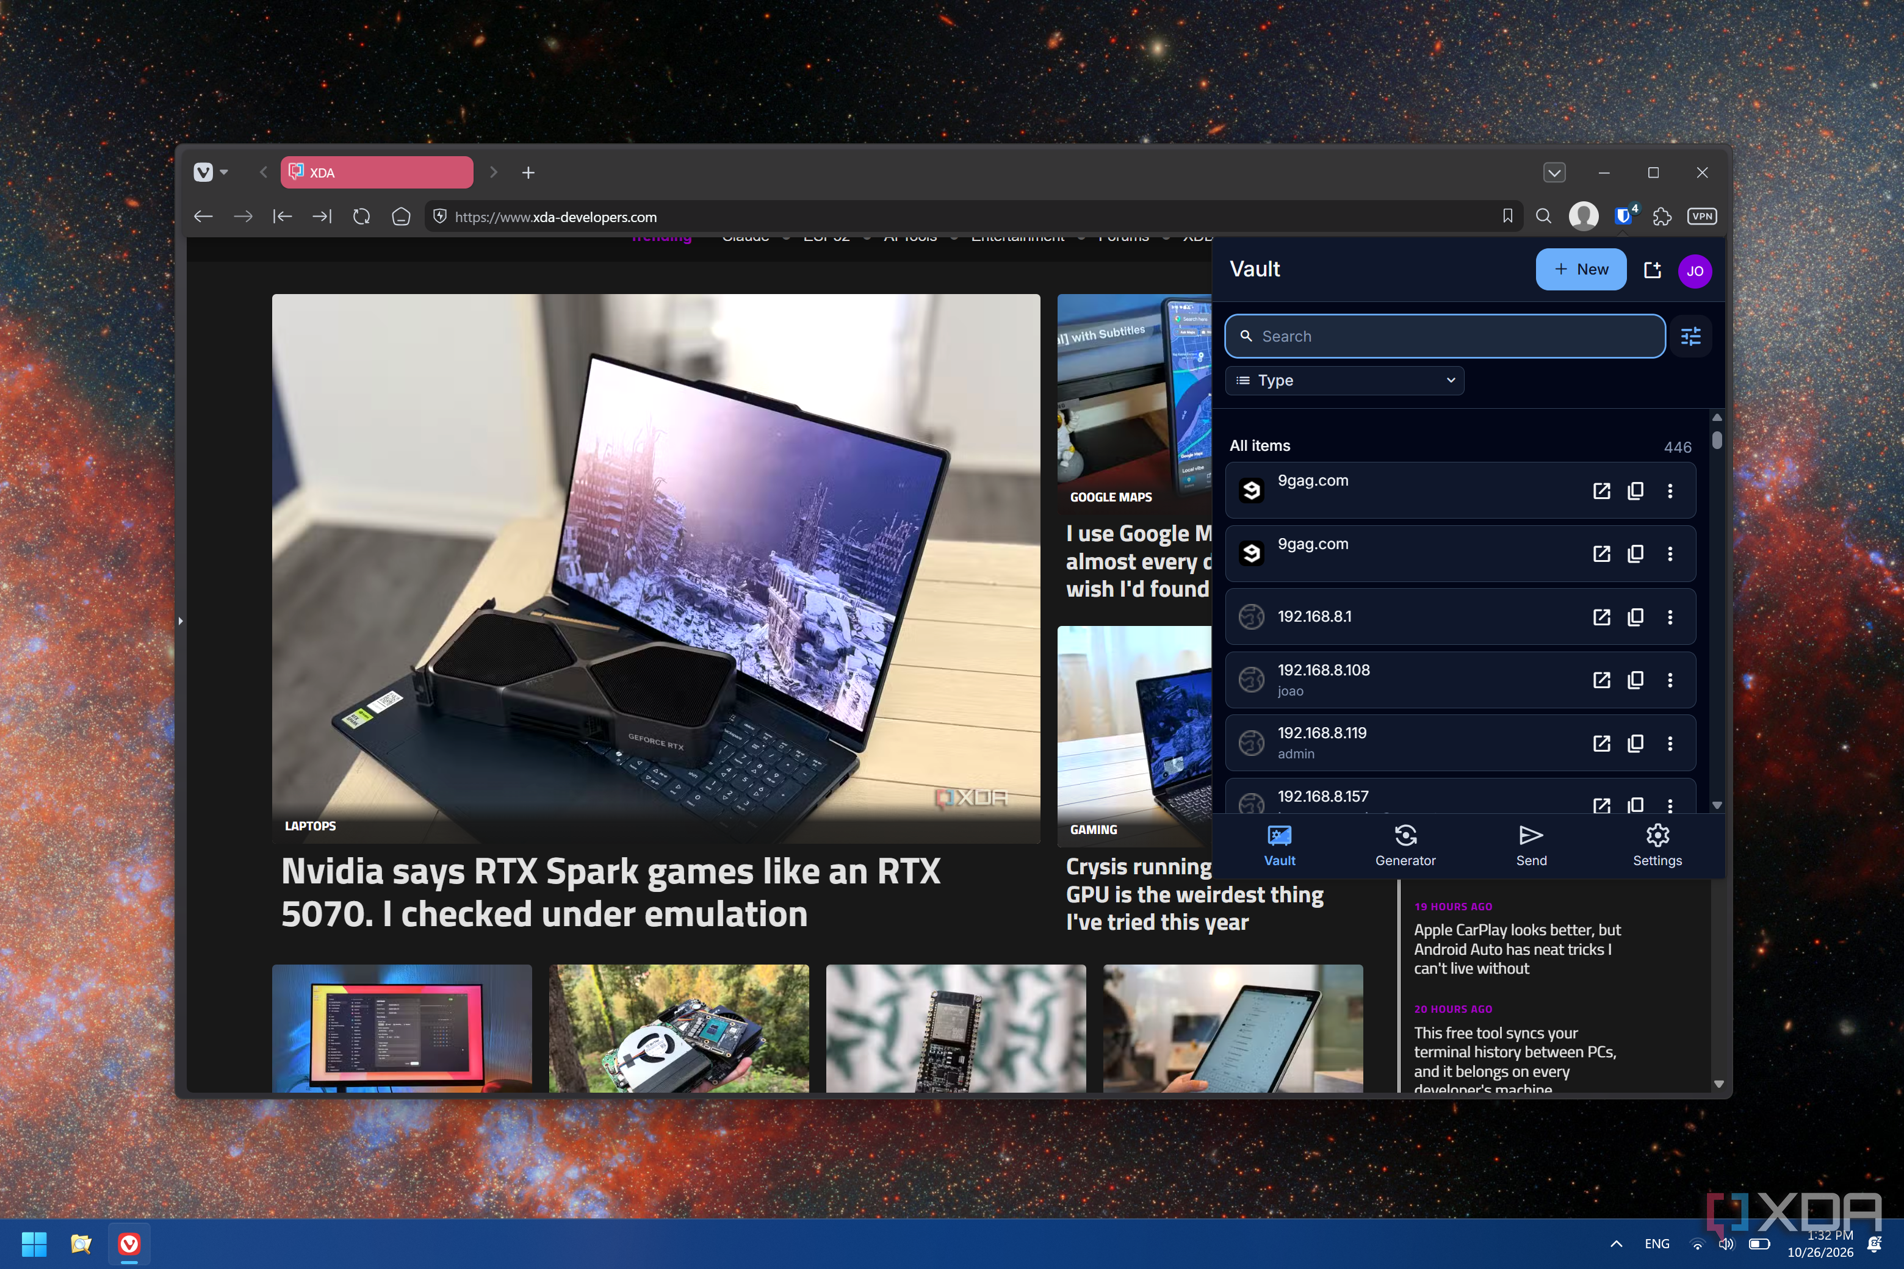Expand the Vivaldi menu arrow

click(x=224, y=173)
